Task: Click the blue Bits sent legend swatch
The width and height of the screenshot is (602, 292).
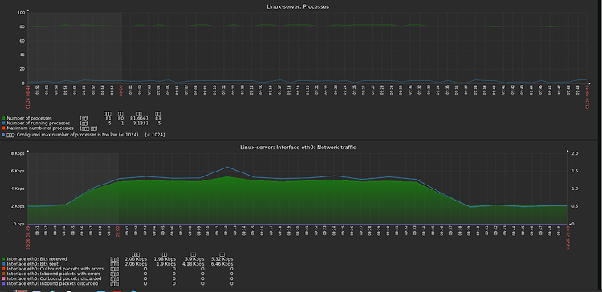Action: [x=4, y=264]
